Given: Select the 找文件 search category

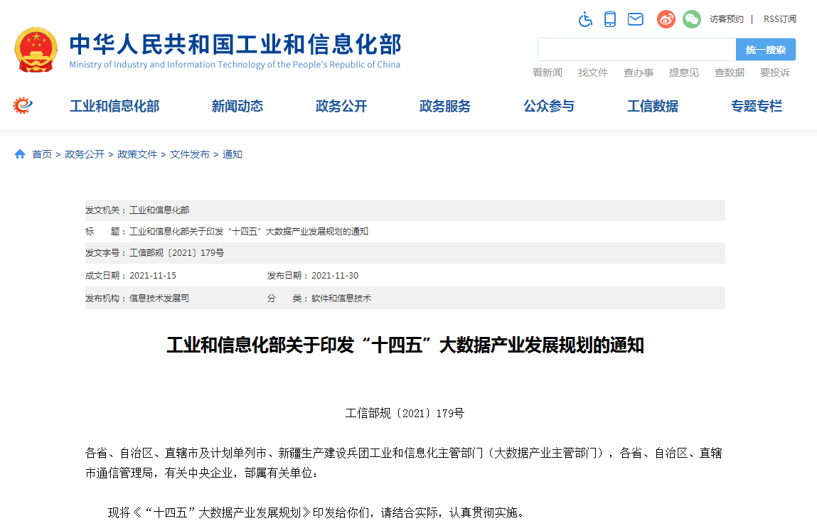Looking at the screenshot, I should [x=593, y=72].
